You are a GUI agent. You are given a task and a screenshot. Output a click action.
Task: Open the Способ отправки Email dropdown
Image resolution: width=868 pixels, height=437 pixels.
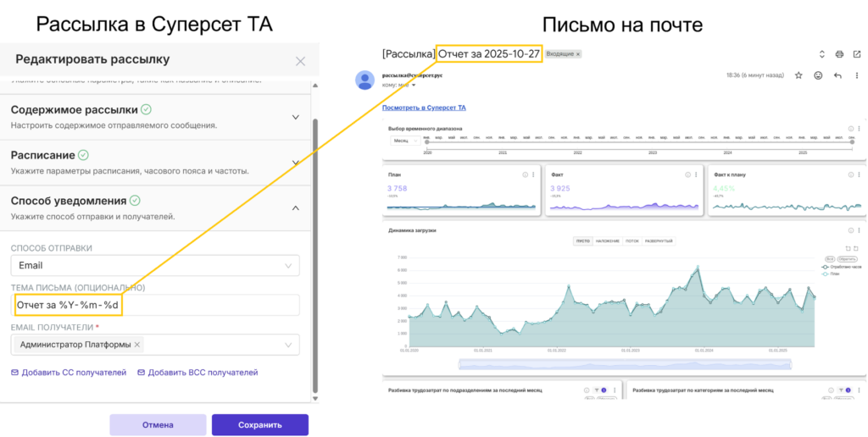pos(155,266)
